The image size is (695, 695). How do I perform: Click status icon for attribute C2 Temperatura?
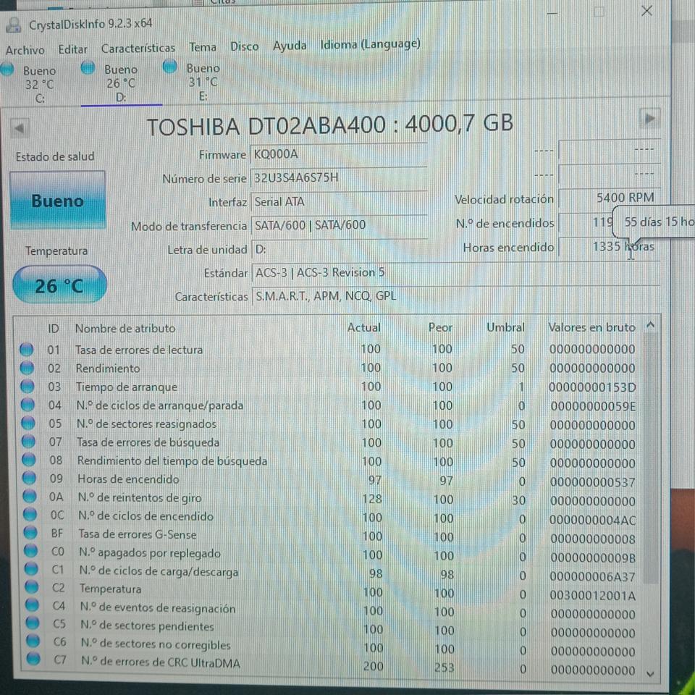[32, 587]
